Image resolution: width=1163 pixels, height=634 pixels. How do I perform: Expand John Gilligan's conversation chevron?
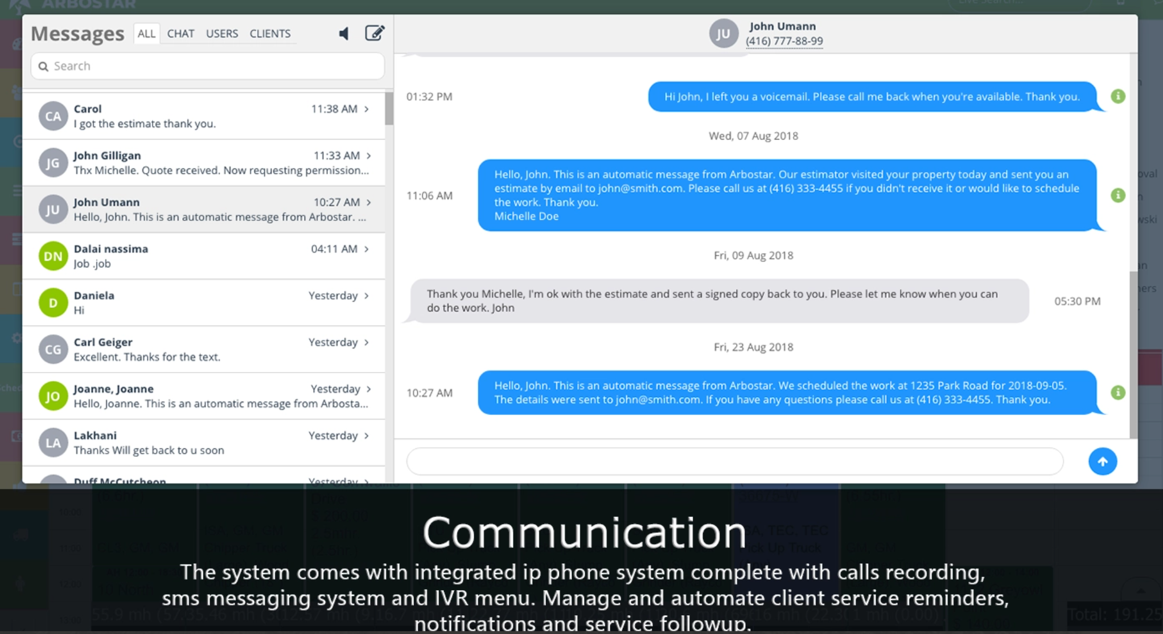[x=369, y=156]
